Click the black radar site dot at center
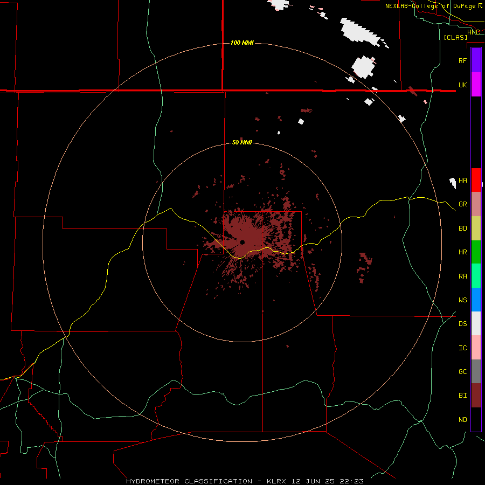This screenshot has width=485, height=485. coord(242,242)
